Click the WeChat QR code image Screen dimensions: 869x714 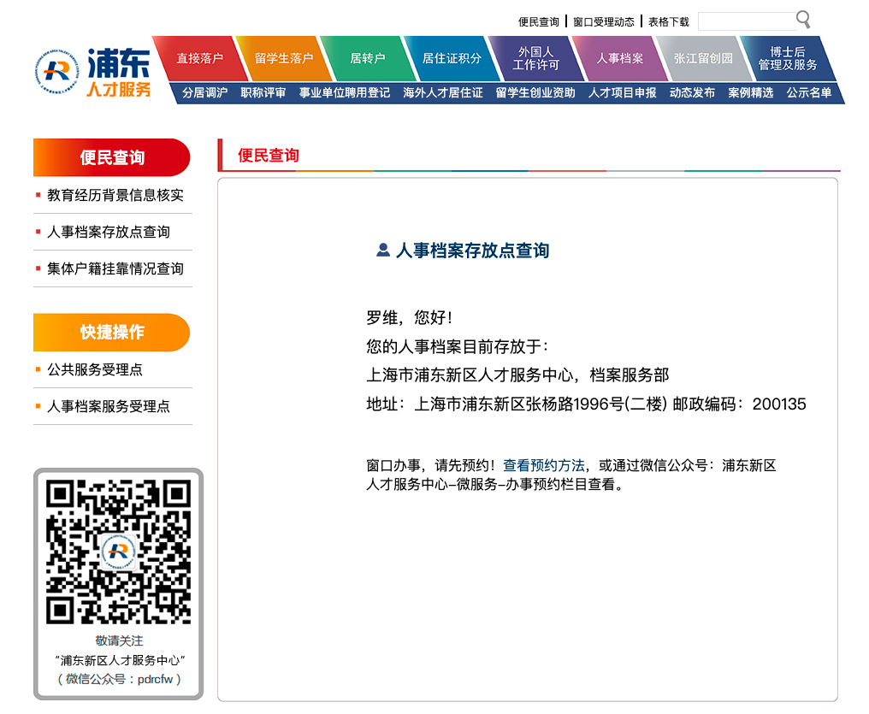118,552
